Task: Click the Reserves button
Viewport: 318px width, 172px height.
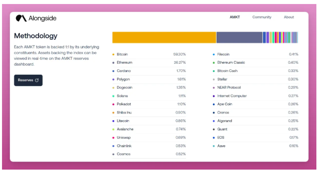Action: (28, 80)
